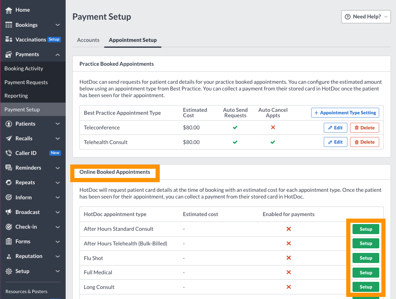Screen dimensions: 396x299
Task: Click the Check-in checkmark badge icon
Action: pyautogui.click(x=9, y=227)
